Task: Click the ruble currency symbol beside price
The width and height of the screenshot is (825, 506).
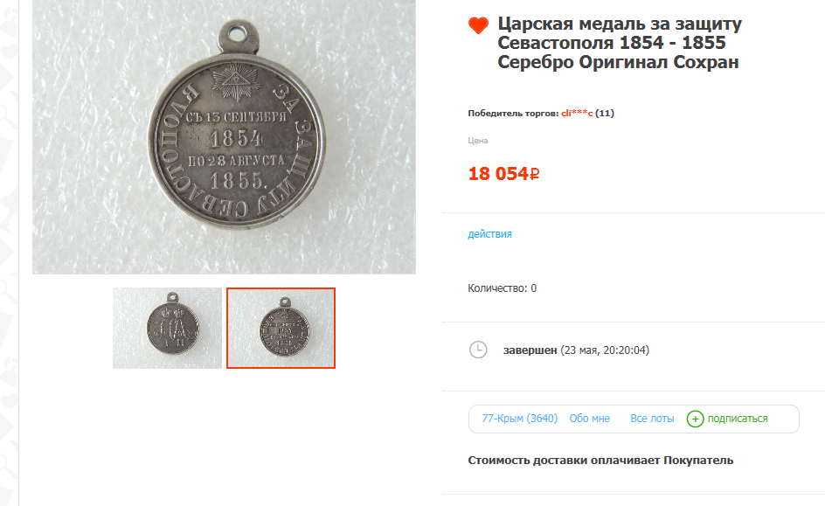Action: [534, 174]
